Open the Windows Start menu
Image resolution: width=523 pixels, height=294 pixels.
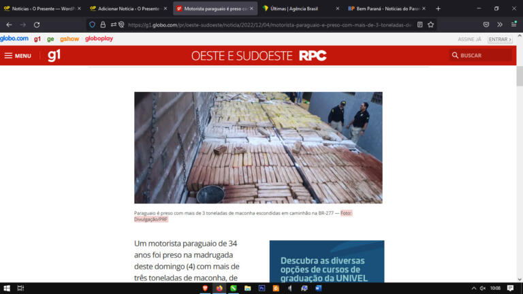pos(7,289)
